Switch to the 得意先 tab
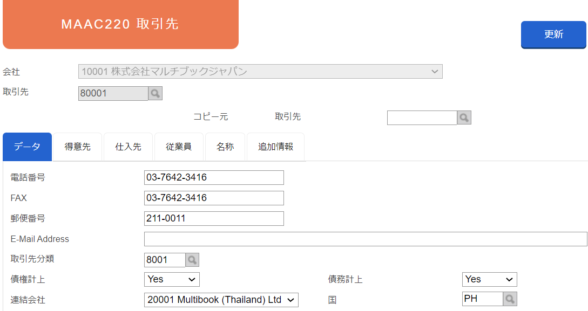Image resolution: width=588 pixels, height=311 pixels. click(x=78, y=147)
